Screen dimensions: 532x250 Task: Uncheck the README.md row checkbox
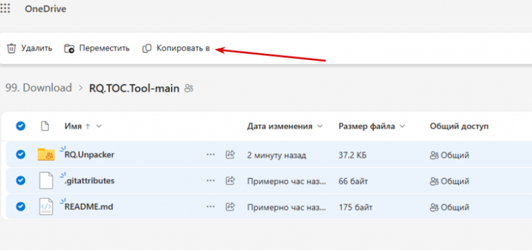(21, 206)
